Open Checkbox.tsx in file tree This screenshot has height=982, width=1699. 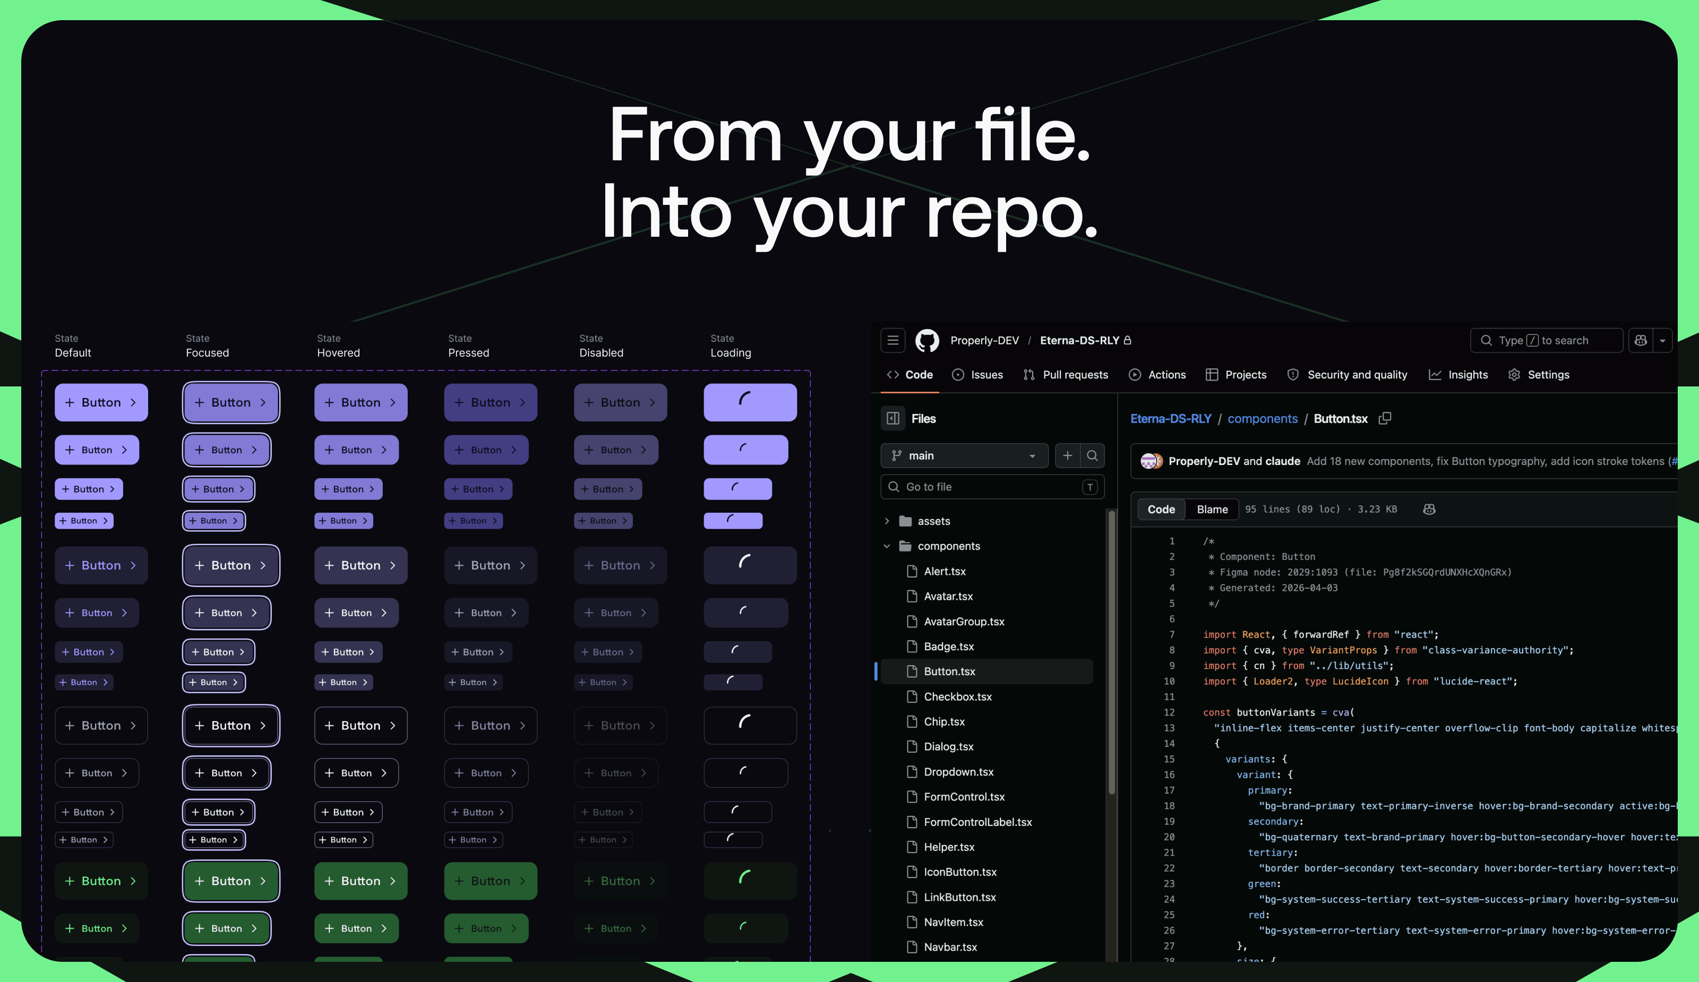point(957,696)
